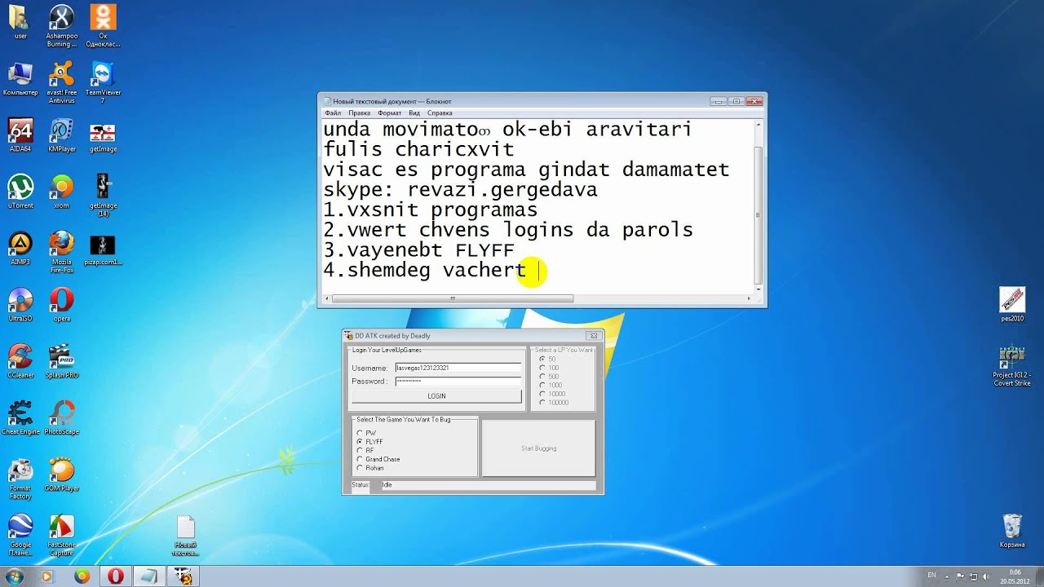The height and width of the screenshot is (587, 1044).
Task: Open the Формат menu in Notepad
Action: click(x=389, y=113)
